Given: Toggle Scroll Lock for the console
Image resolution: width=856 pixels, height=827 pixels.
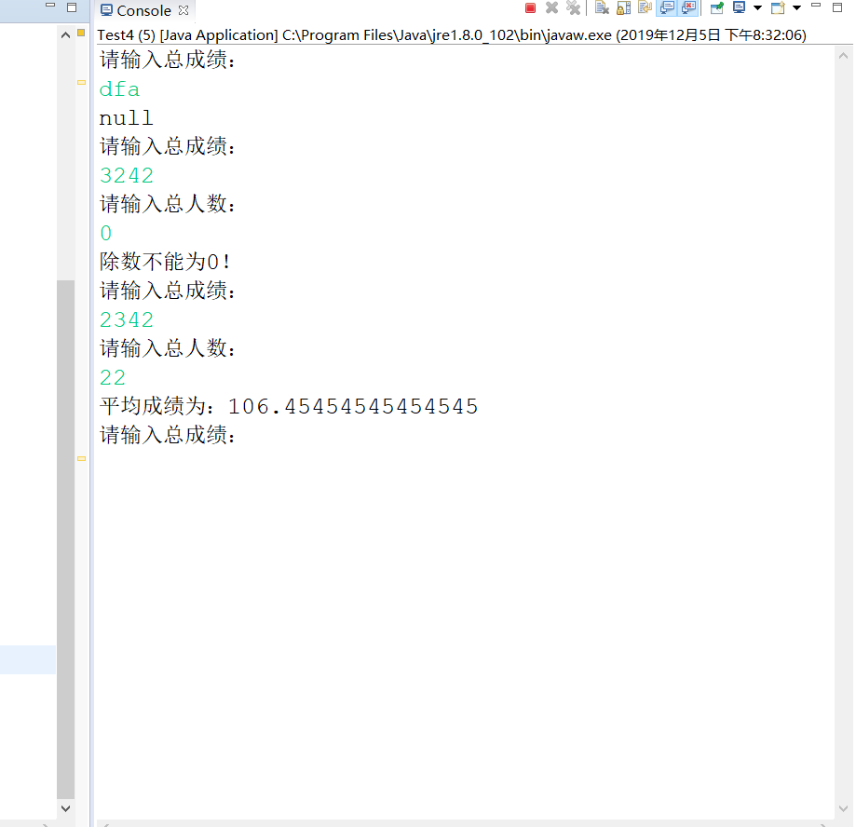Looking at the screenshot, I should pos(622,7).
